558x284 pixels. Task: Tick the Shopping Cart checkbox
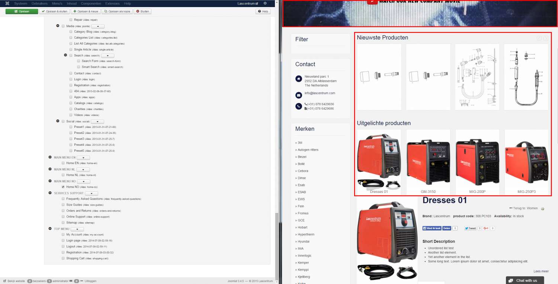[63, 258]
